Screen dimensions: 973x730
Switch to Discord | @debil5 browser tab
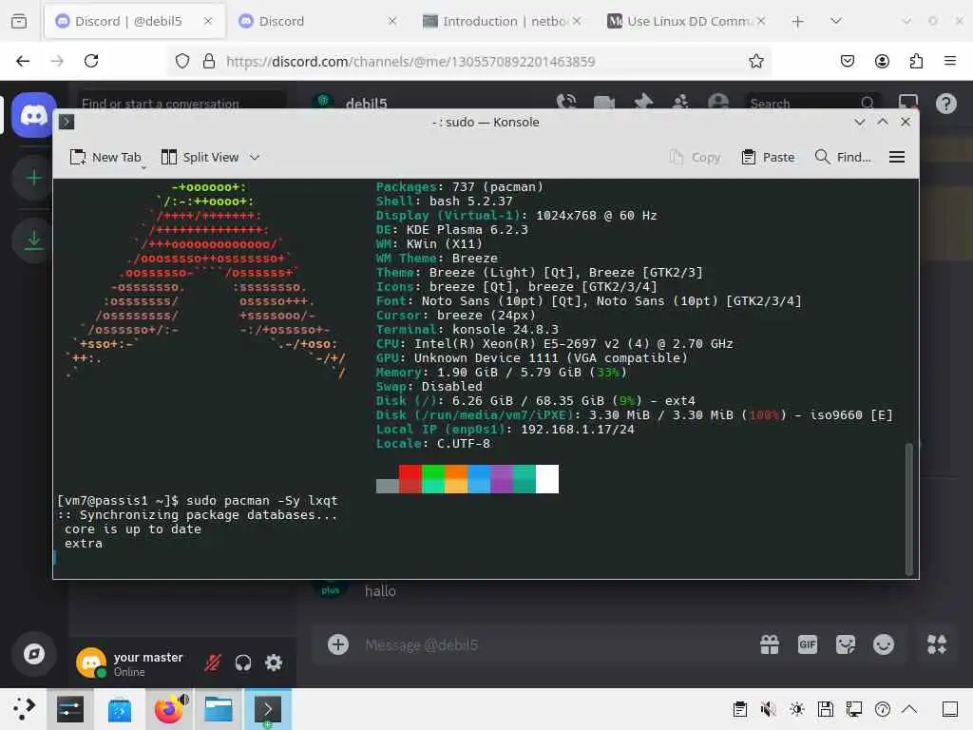134,21
